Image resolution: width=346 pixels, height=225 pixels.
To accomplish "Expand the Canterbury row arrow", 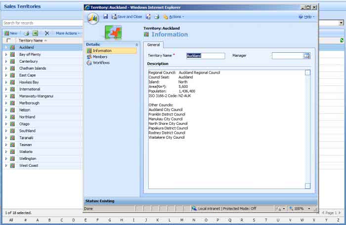I will pos(6,61).
